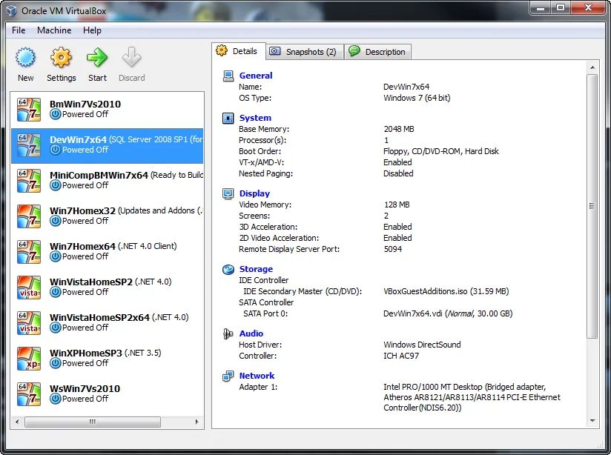Viewport: 611px width, 455px height.
Task: Click the DevWin7x64.vdi disk value
Action: pyautogui.click(x=448, y=313)
